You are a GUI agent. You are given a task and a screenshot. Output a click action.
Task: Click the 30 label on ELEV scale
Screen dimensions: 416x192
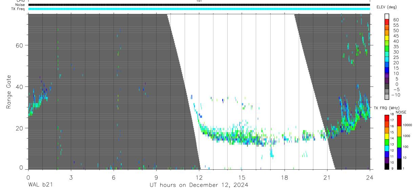click(x=395, y=52)
